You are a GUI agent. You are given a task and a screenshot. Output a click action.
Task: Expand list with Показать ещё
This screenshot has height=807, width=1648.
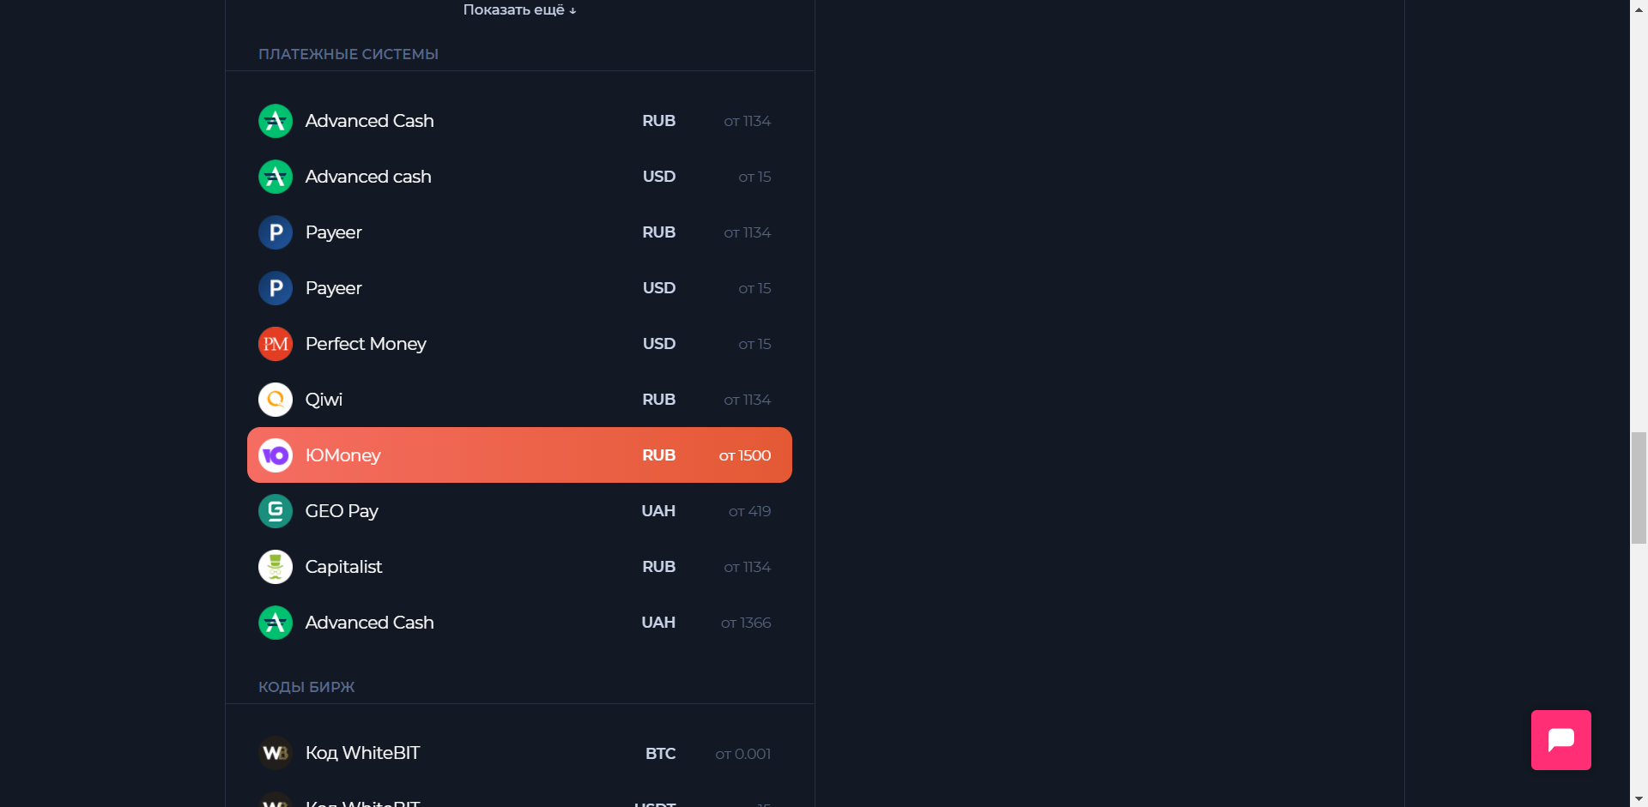[519, 10]
